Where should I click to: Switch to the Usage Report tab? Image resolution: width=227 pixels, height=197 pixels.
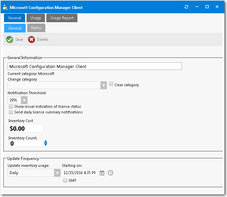62,18
